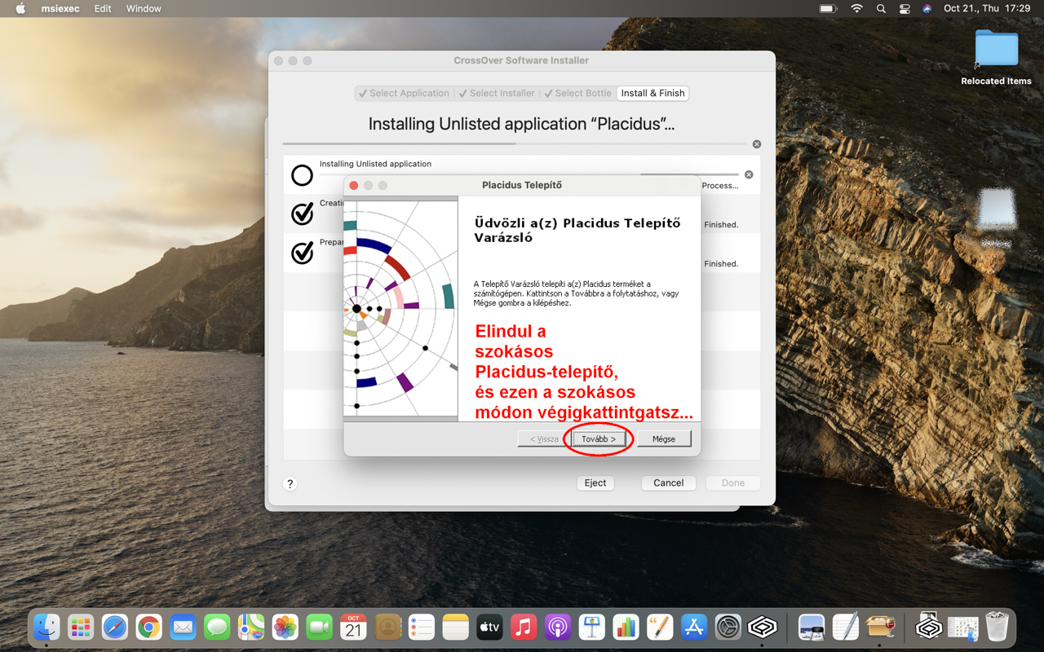Screen dimensions: 1044x652
Task: Launch Apple TV from the Dock
Action: pos(489,627)
